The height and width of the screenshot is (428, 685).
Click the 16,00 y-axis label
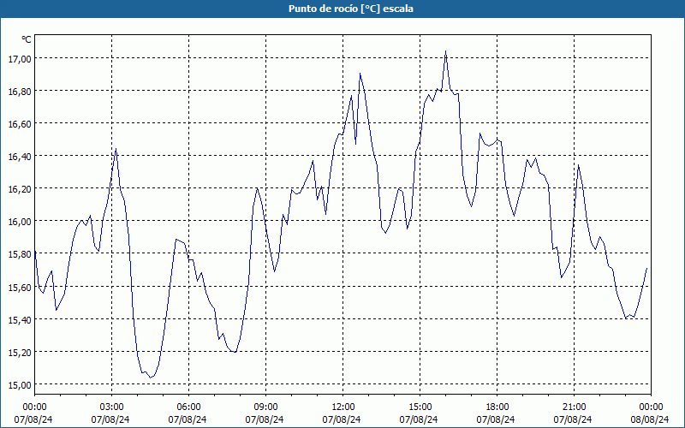[19, 222]
